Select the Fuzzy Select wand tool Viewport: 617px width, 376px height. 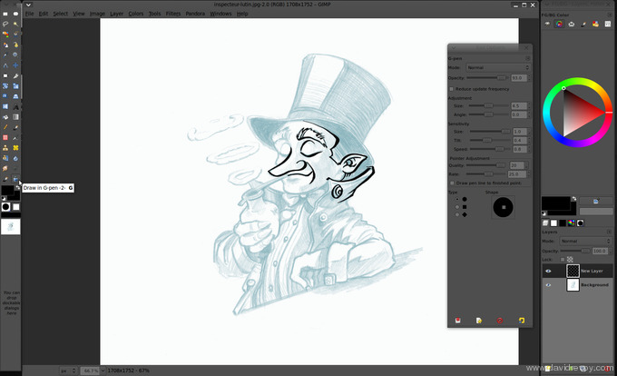point(15,24)
